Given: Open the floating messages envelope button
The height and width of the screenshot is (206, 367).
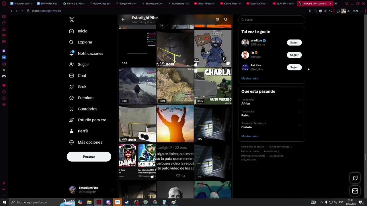Looking at the screenshot, I should (355, 191).
